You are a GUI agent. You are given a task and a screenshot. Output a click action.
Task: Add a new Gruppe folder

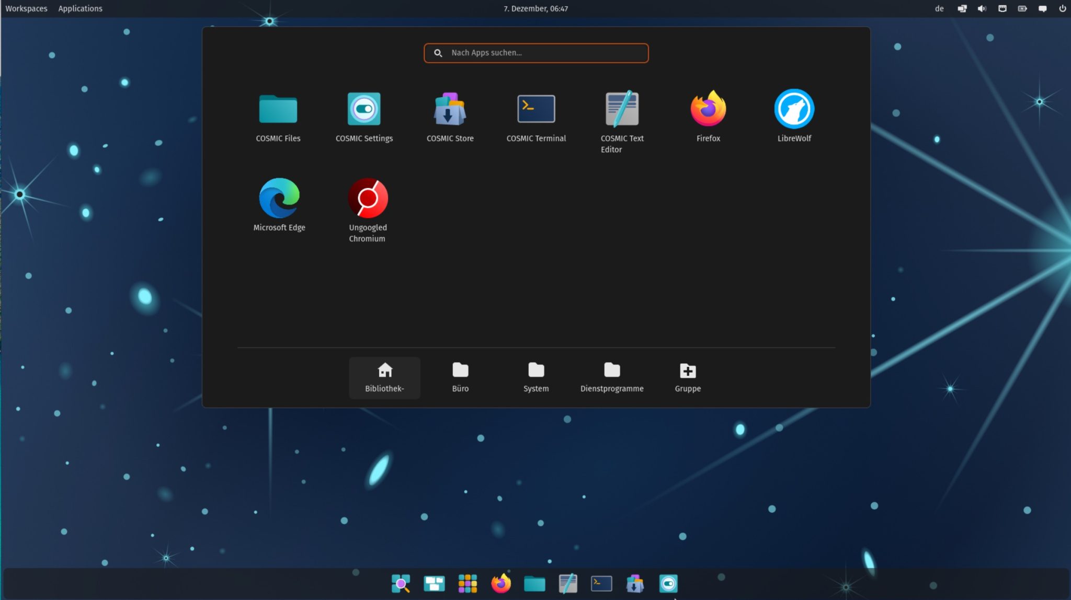point(688,378)
